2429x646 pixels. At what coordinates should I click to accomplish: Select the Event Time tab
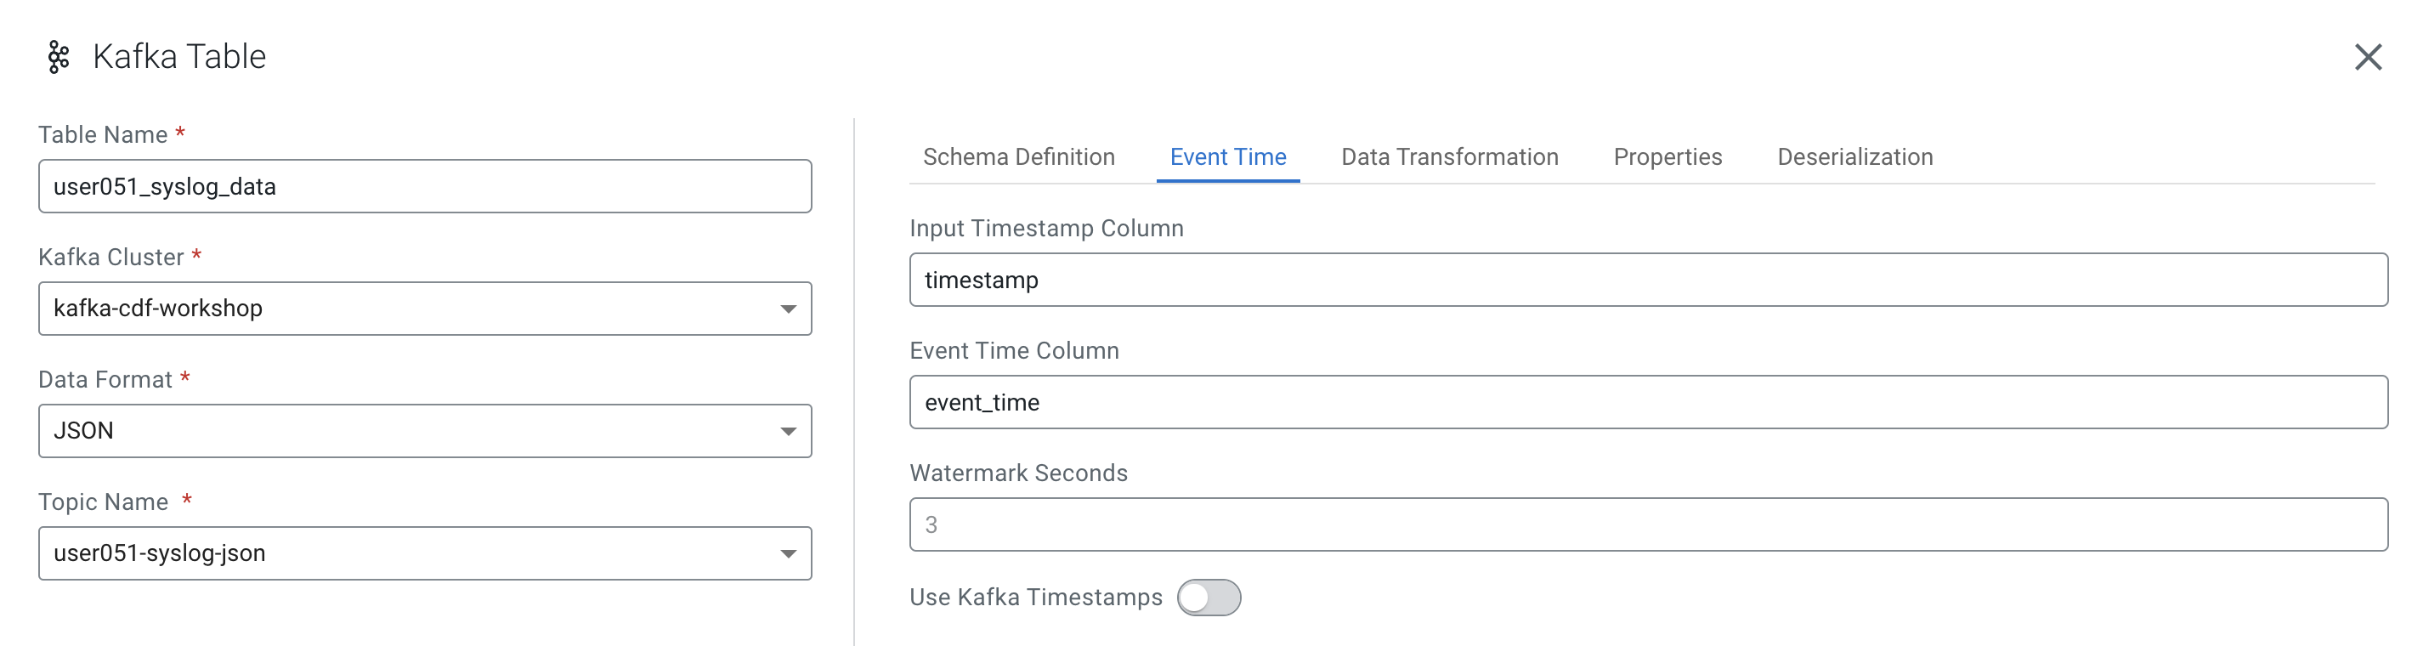(1228, 156)
